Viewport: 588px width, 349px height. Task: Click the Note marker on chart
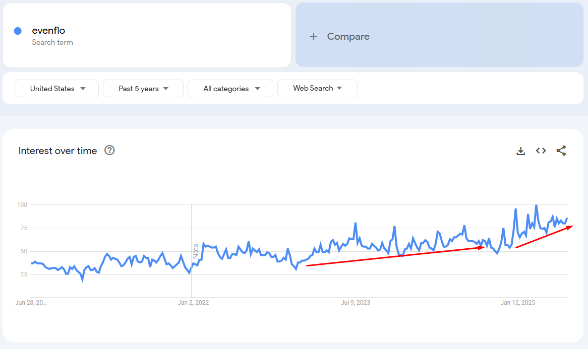196,251
